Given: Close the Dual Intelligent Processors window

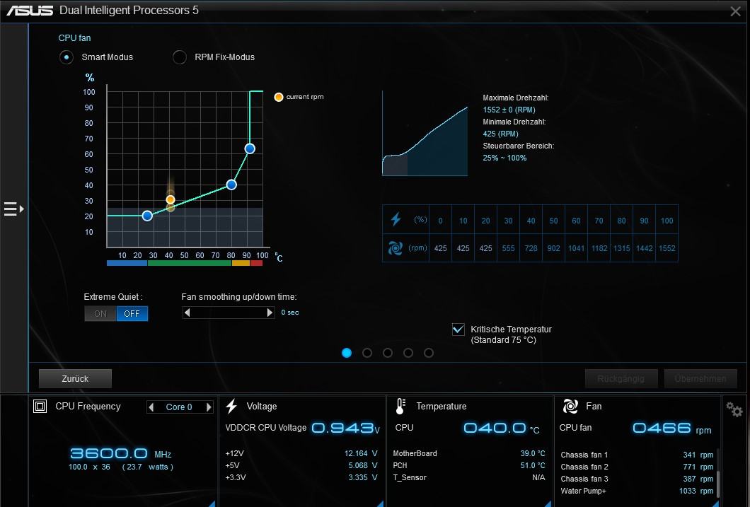Looking at the screenshot, I should [x=736, y=11].
